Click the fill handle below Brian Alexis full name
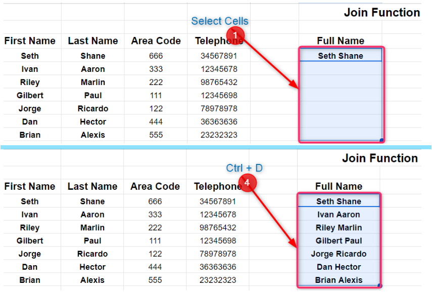This screenshot has width=432, height=293. tap(379, 286)
